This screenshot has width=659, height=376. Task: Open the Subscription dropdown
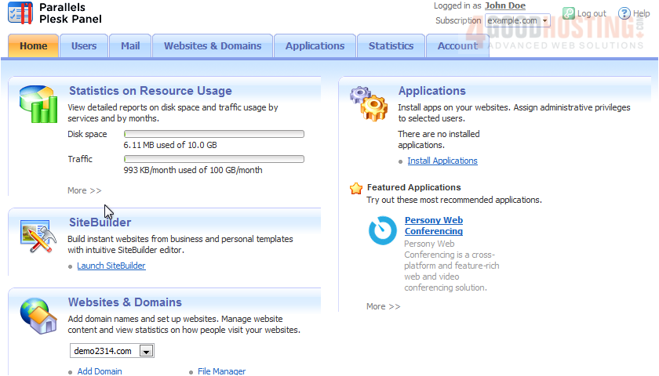(544, 21)
